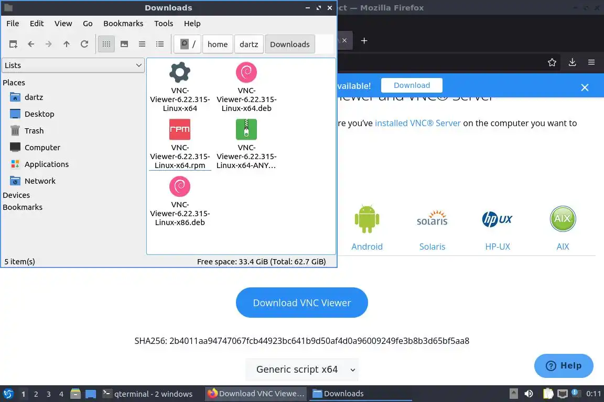Image resolution: width=604 pixels, height=402 pixels.
Task: Click the Download VNC Viewer button
Action: (x=302, y=303)
